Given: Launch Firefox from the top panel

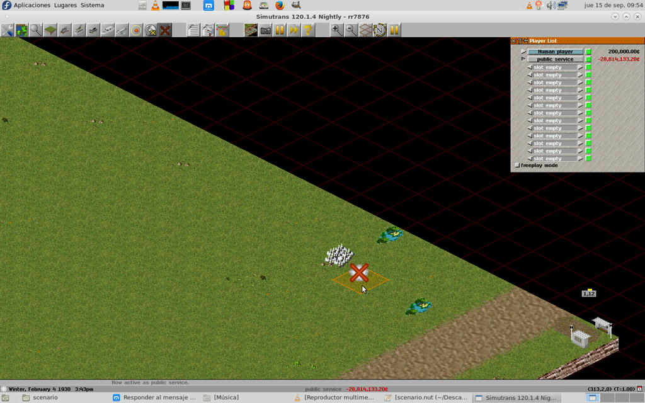Looking at the screenshot, I should (280, 5).
